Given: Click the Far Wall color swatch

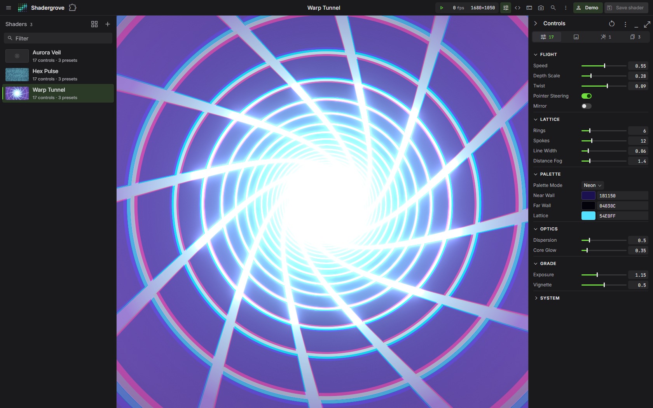Looking at the screenshot, I should pyautogui.click(x=588, y=206).
